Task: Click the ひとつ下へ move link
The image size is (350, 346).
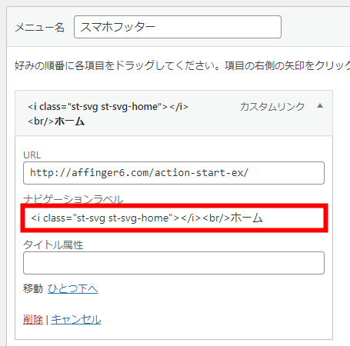Action: point(72,289)
